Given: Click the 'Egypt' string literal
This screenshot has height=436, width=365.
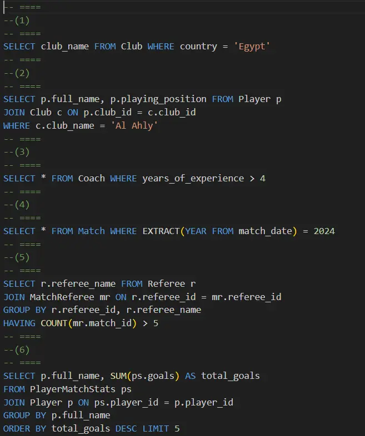Looking at the screenshot, I should pyautogui.click(x=252, y=47).
